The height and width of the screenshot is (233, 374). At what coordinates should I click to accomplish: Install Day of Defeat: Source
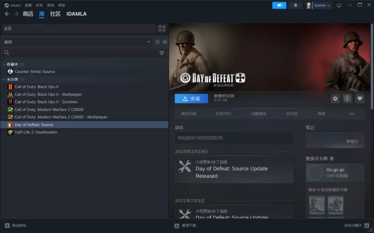coord(191,99)
